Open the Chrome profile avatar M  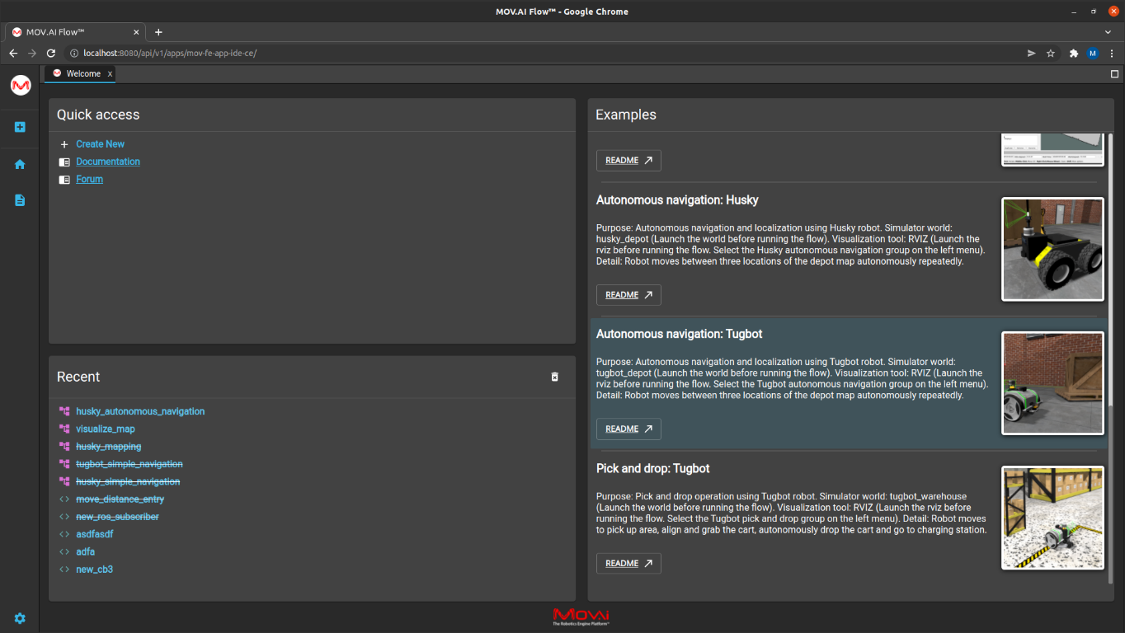1093,53
